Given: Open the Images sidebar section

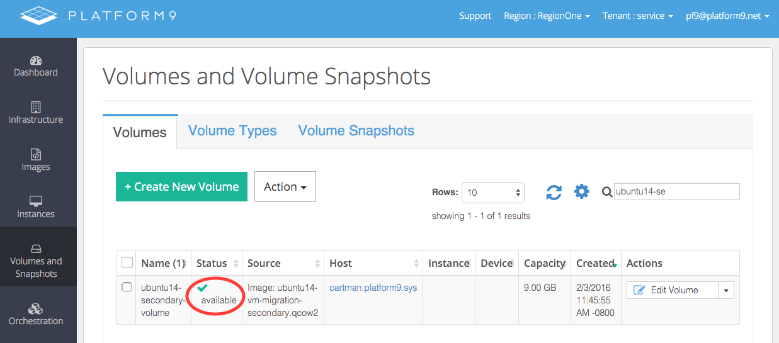Looking at the screenshot, I should click(36, 160).
